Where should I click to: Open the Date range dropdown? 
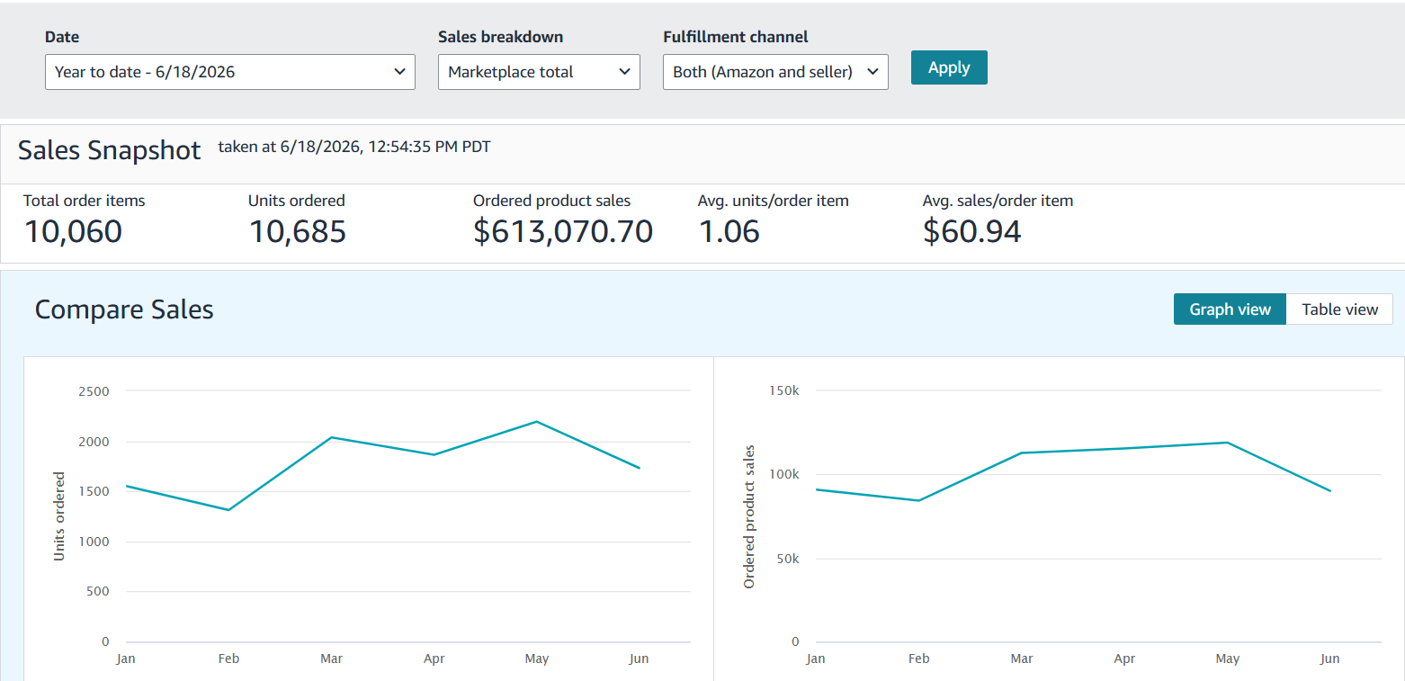(229, 72)
